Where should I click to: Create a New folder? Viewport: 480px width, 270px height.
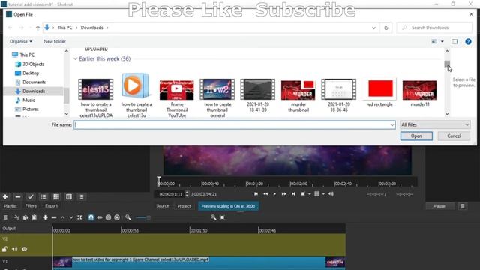[x=55, y=41]
